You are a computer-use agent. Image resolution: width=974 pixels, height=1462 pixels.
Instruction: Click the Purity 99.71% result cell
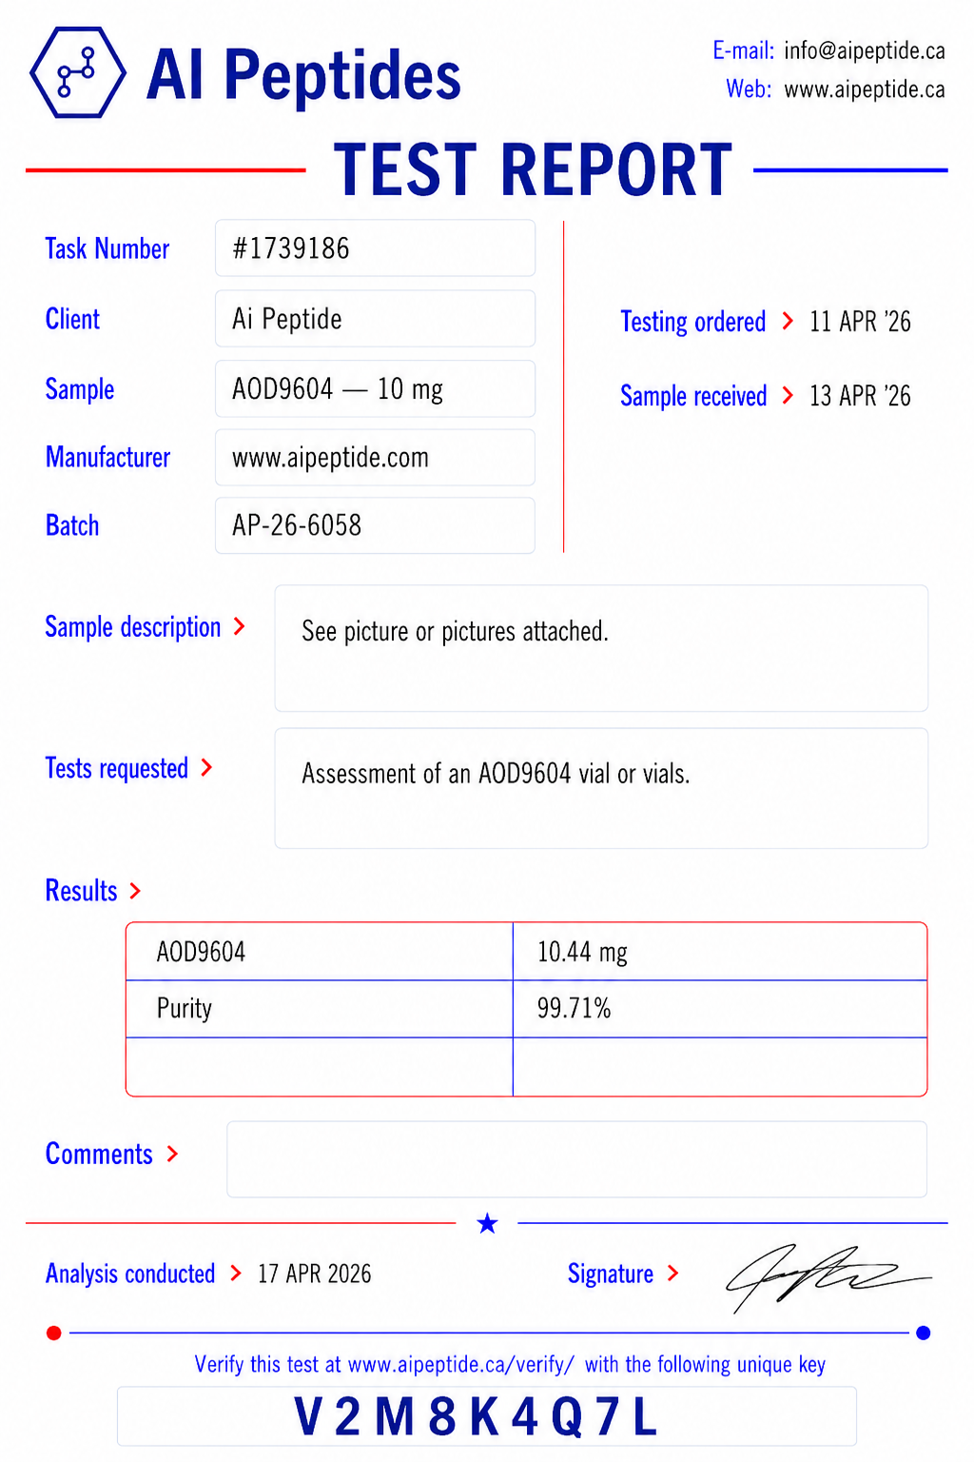pyautogui.click(x=719, y=1009)
